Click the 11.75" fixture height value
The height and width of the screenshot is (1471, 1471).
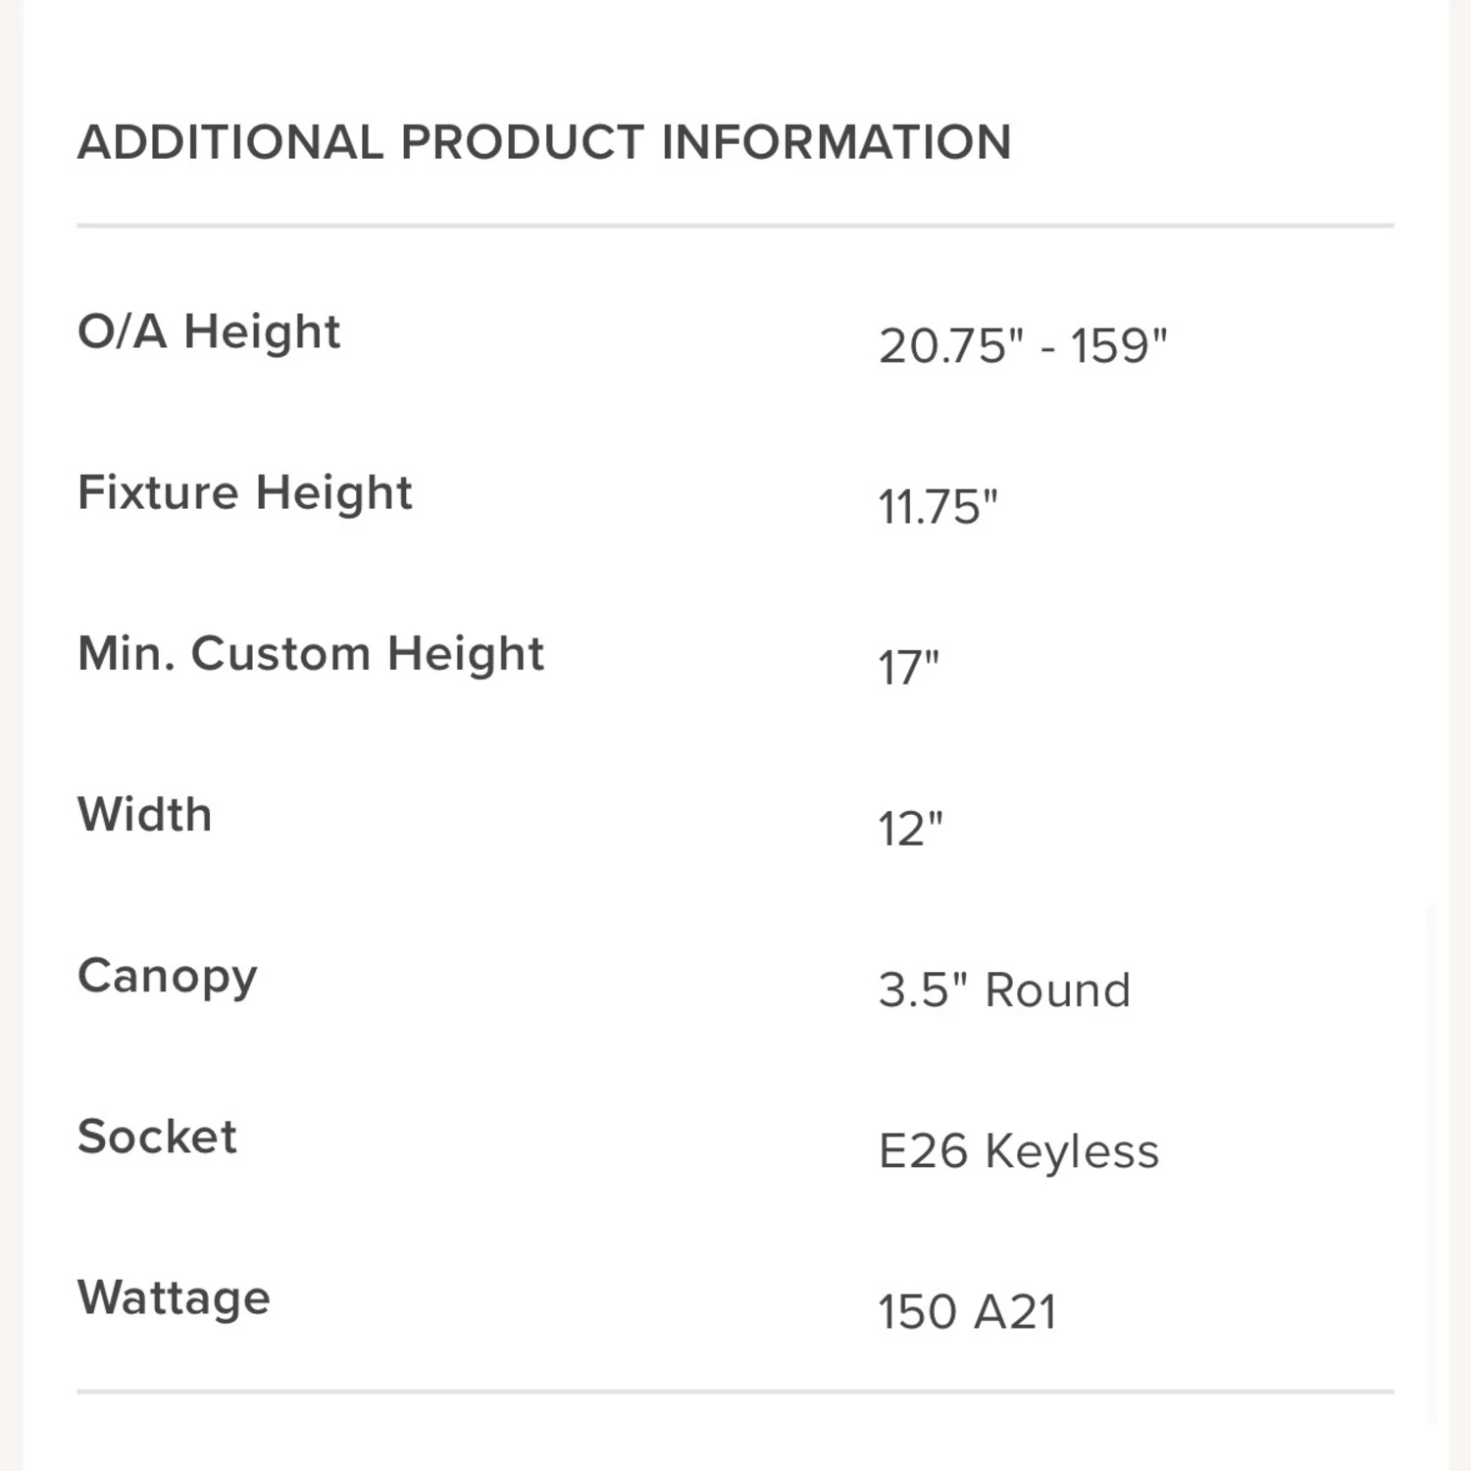point(937,508)
